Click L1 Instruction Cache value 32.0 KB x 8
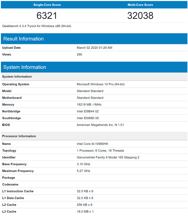This screenshot has width=188, height=218. tap(85, 191)
